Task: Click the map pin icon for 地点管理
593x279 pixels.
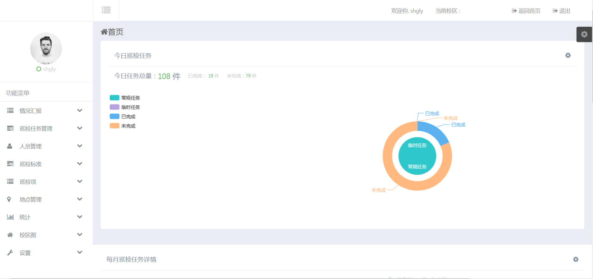Action: (x=9, y=199)
